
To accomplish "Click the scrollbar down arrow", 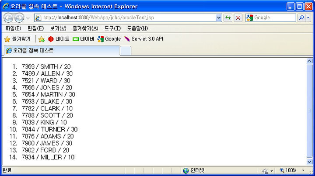I will tap(309, 162).
